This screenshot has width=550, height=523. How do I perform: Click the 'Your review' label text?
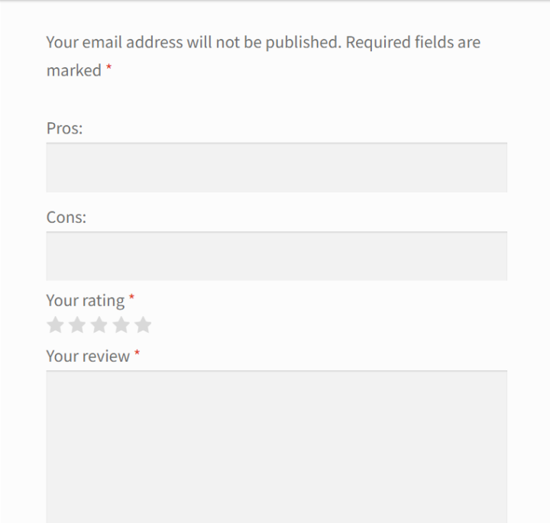click(88, 356)
